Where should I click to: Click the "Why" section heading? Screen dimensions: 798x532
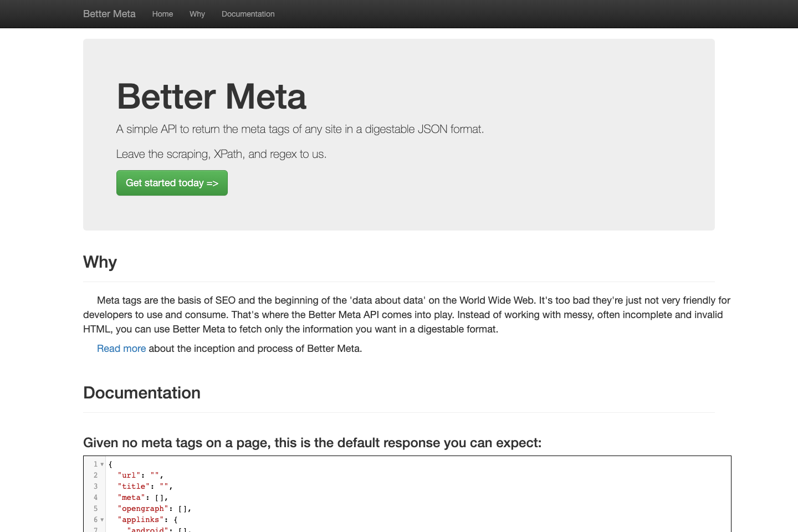coord(100,262)
